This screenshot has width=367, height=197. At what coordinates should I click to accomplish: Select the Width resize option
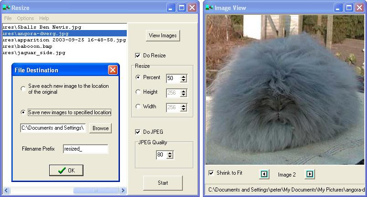click(x=138, y=106)
